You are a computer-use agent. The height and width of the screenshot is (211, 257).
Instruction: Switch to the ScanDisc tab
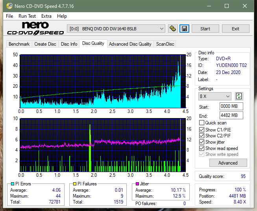tap(165, 44)
